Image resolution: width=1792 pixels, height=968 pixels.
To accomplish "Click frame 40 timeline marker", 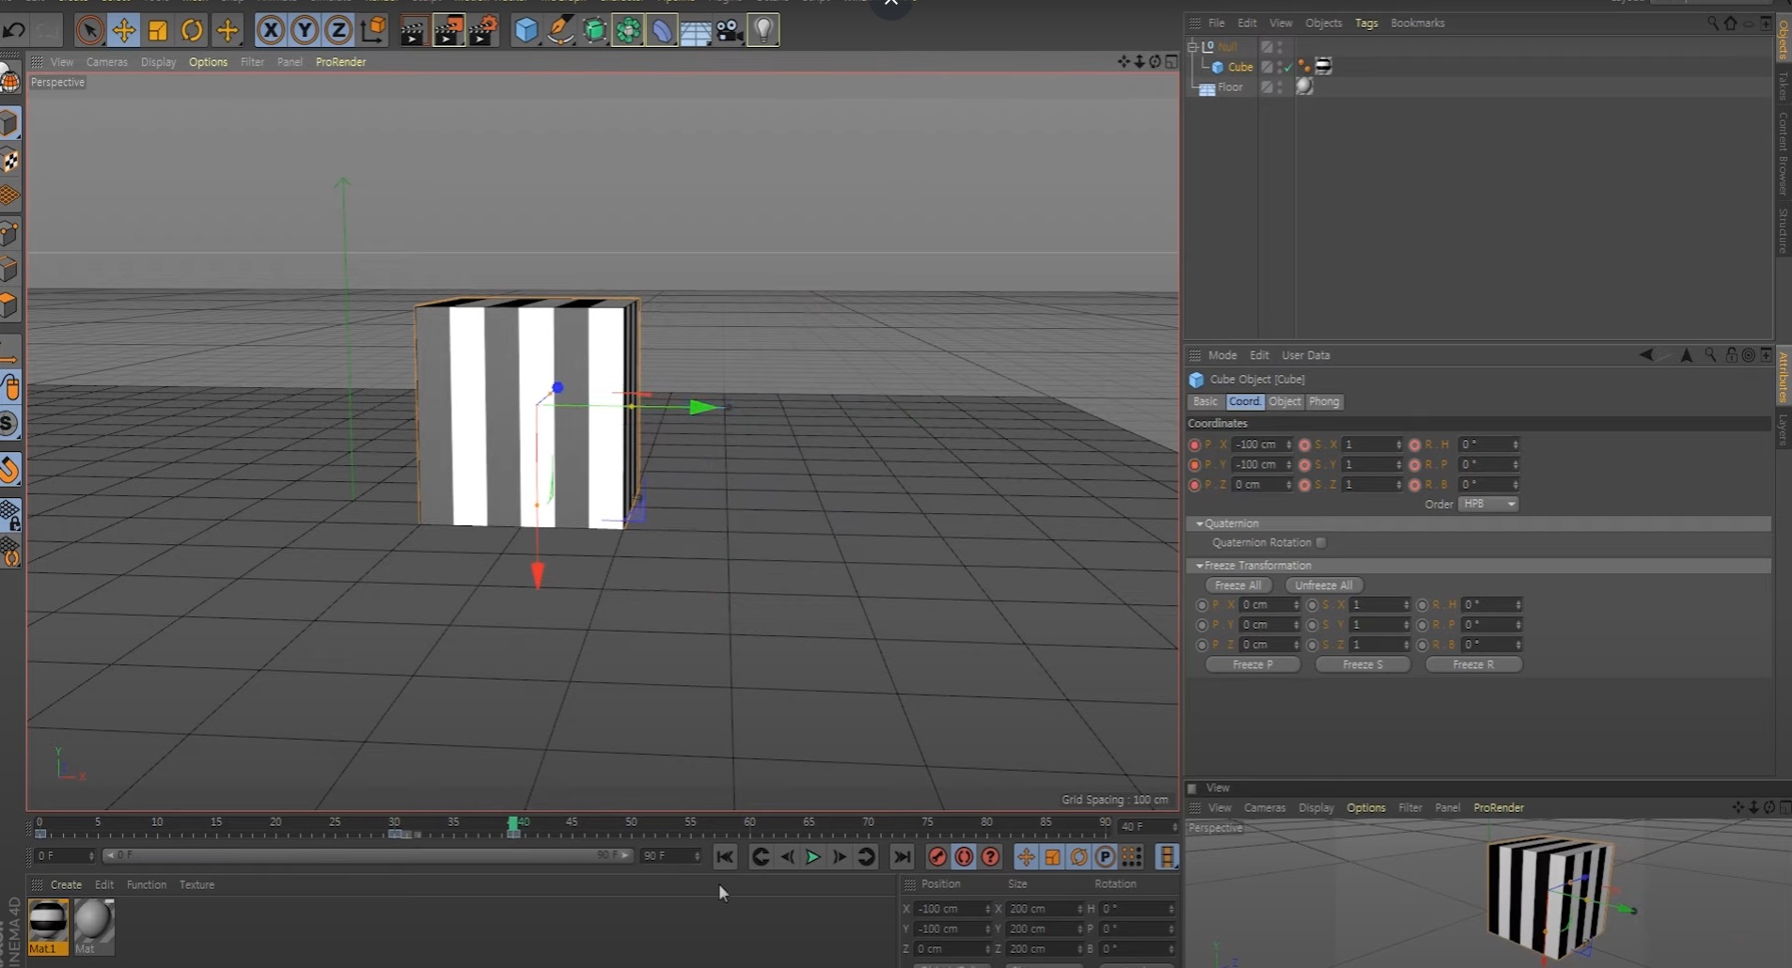I will (513, 826).
